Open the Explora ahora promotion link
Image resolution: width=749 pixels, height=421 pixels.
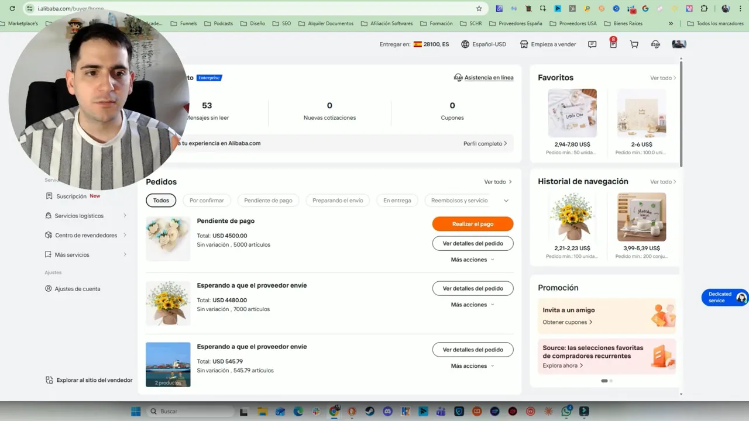point(563,366)
